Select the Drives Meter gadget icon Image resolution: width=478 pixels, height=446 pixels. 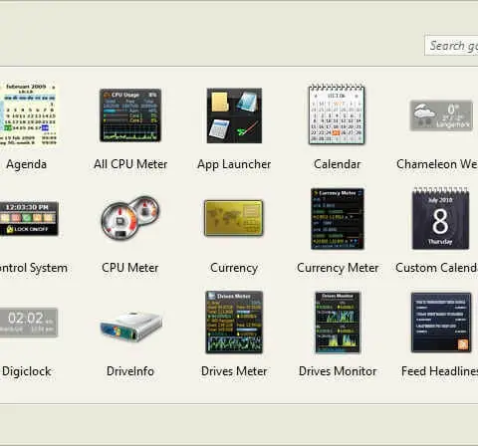234,322
